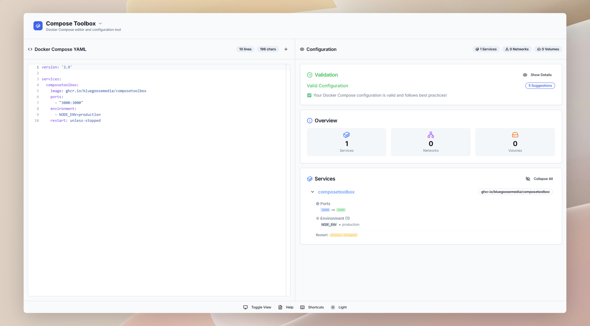Click the NODE_ENV=production line in editor
The height and width of the screenshot is (326, 590).
(x=78, y=115)
